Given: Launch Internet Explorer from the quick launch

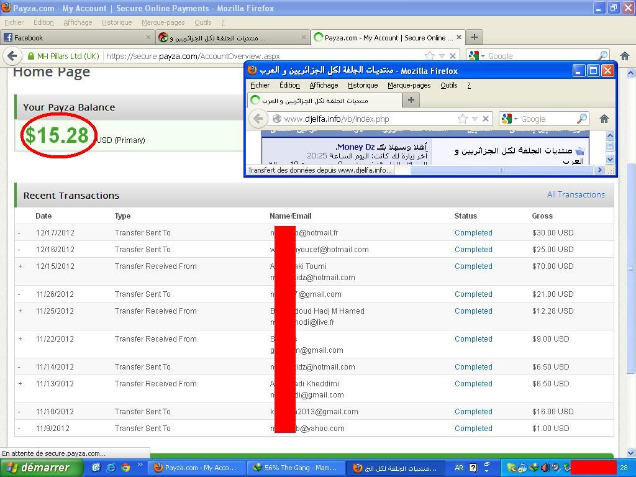Looking at the screenshot, I should coord(111,468).
